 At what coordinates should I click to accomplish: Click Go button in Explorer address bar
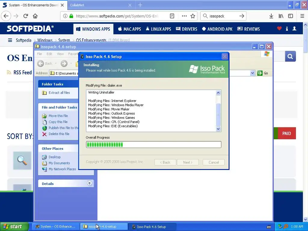point(263,73)
